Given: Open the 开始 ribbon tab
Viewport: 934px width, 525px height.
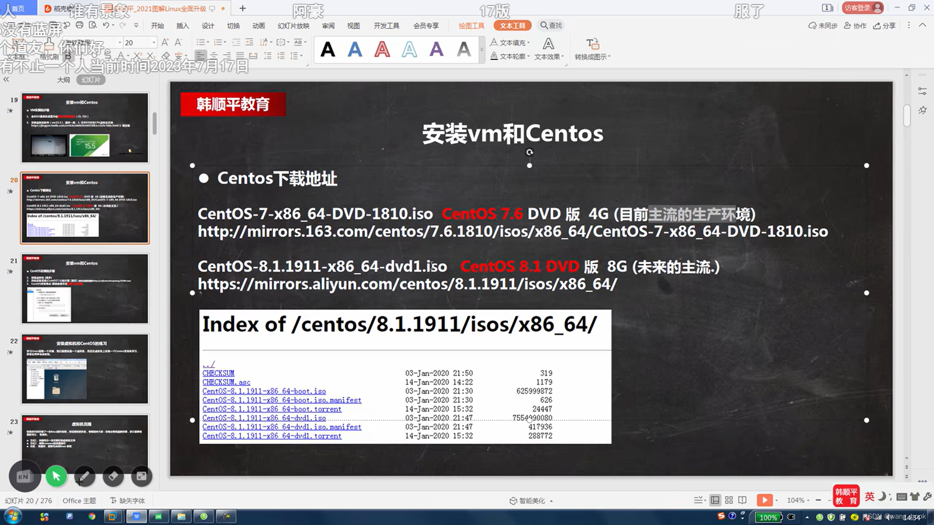Looking at the screenshot, I should (157, 25).
